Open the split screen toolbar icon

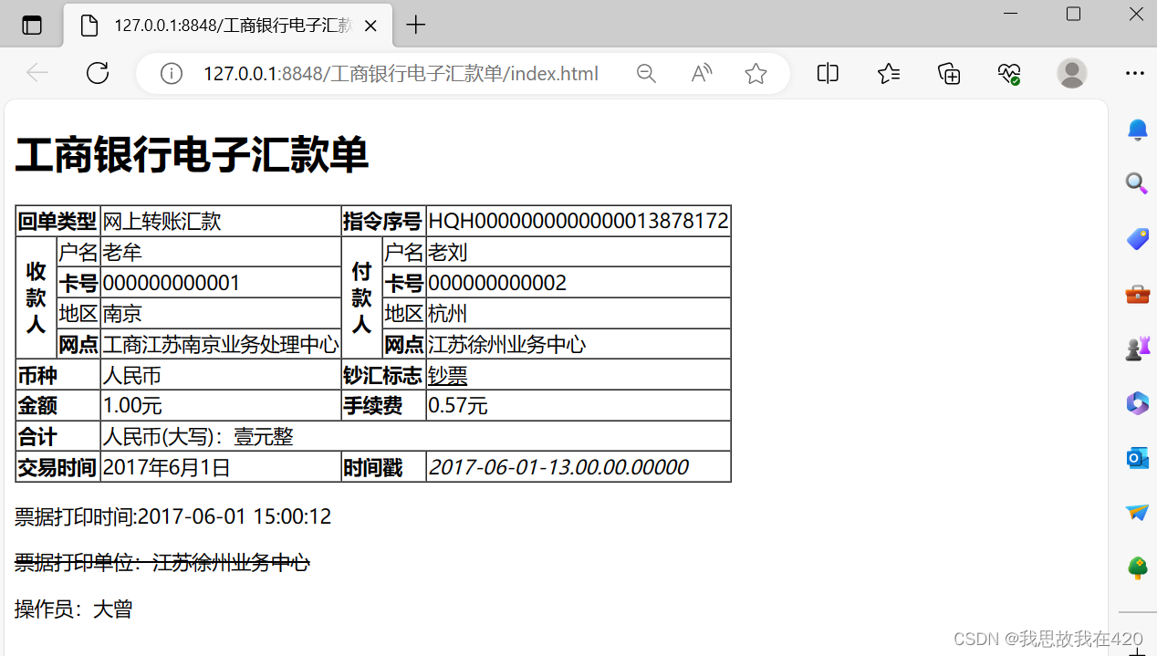[828, 73]
